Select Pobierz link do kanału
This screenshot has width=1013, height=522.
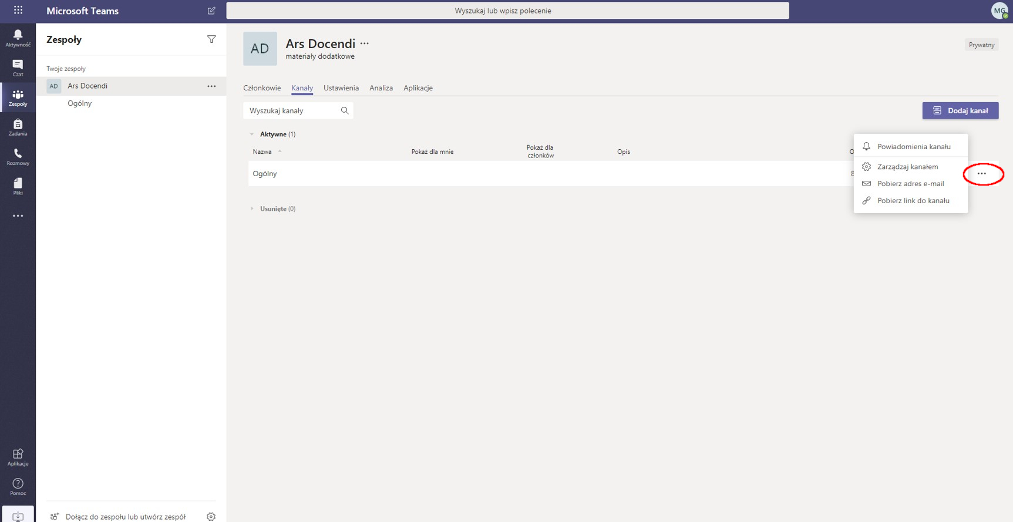[911, 201]
